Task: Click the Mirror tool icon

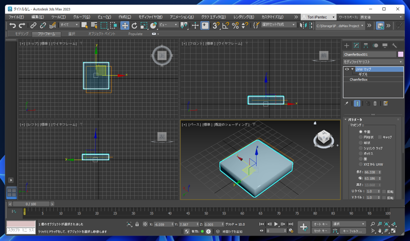Action: click(x=303, y=25)
